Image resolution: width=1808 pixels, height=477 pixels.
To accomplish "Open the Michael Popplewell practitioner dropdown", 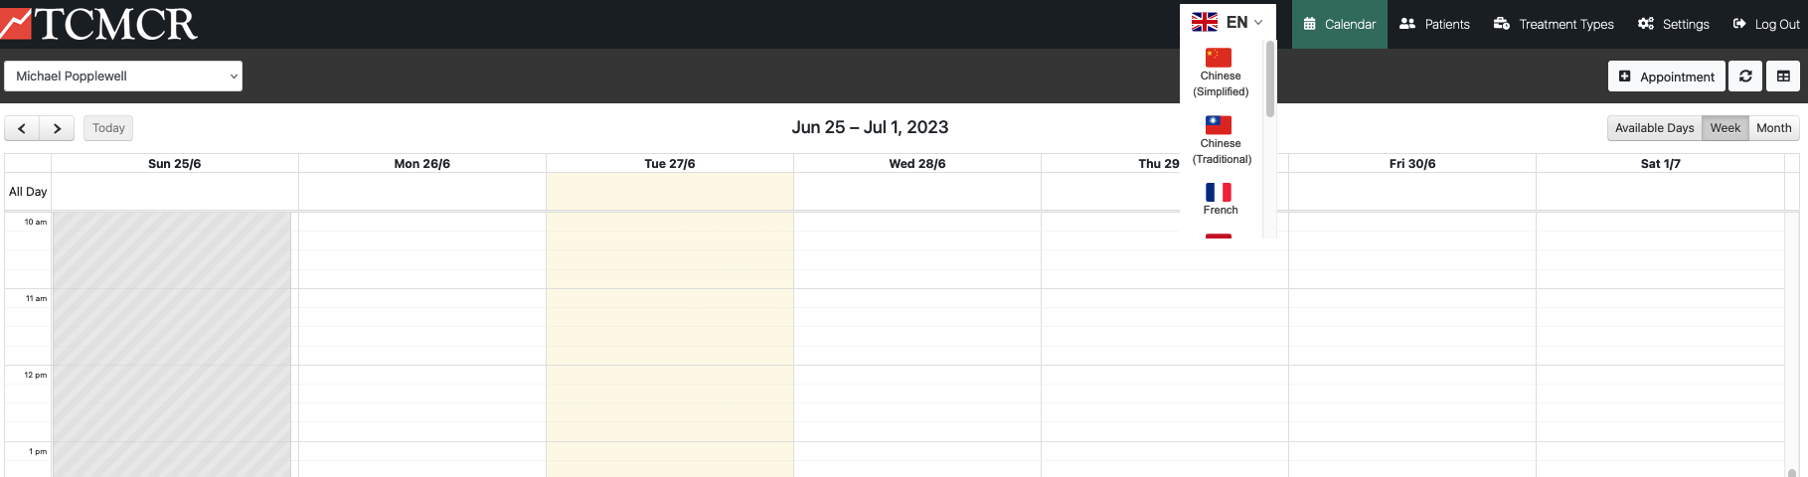I will coord(123,77).
